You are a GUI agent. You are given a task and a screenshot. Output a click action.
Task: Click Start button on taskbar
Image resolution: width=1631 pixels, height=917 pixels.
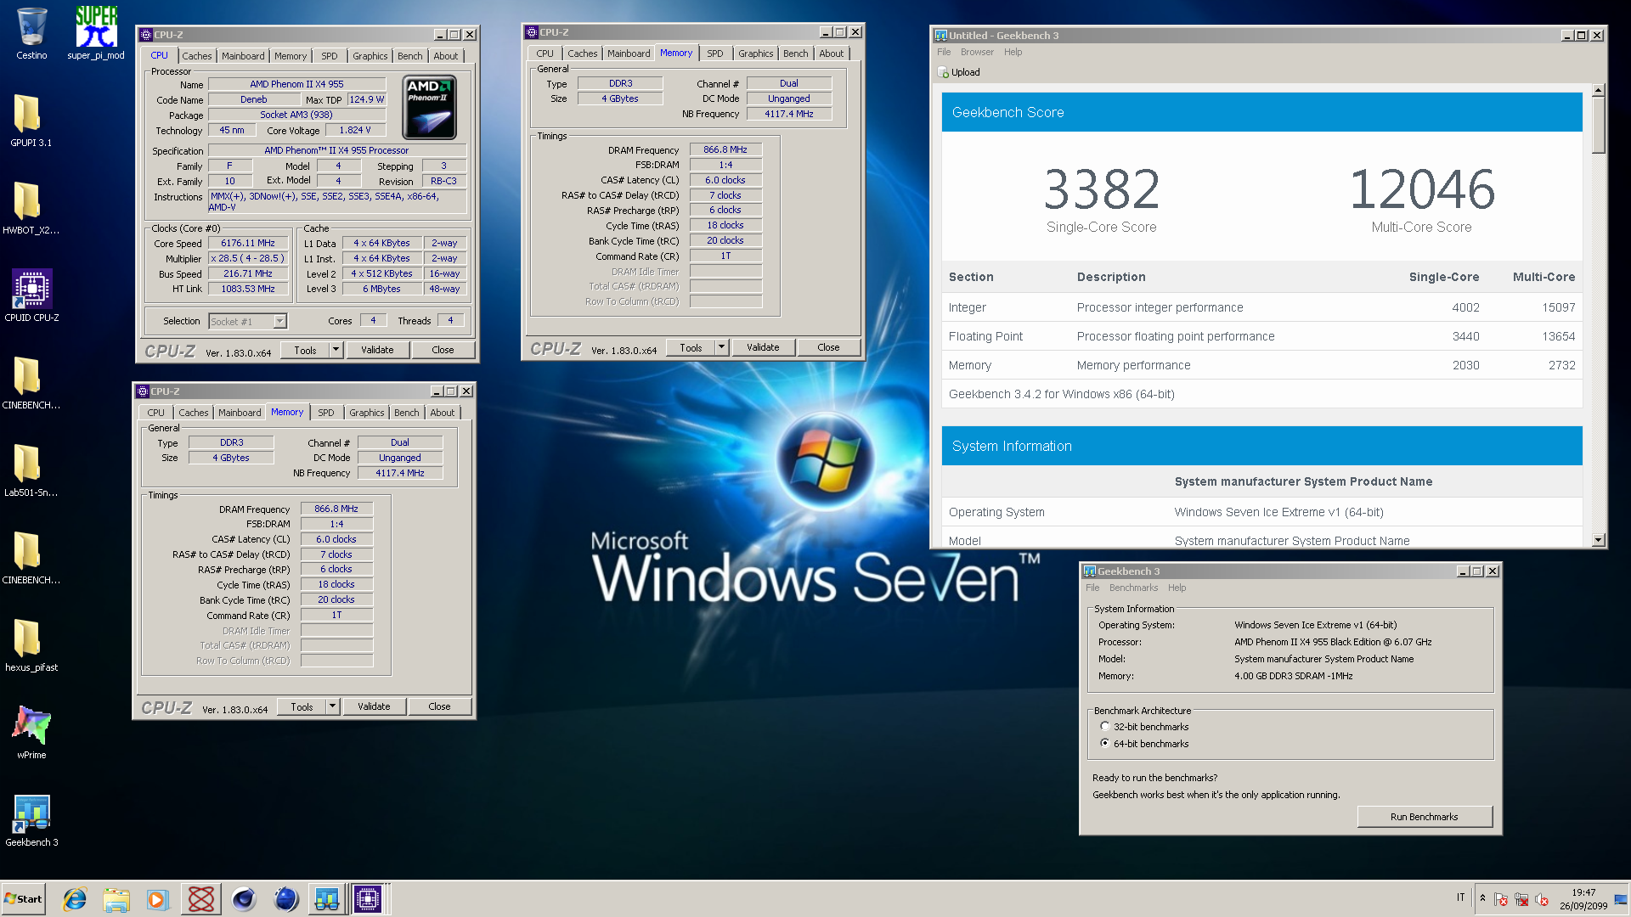[x=24, y=899]
